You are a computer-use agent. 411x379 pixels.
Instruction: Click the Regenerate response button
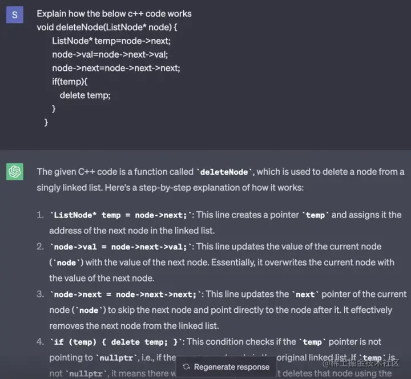[x=226, y=366]
